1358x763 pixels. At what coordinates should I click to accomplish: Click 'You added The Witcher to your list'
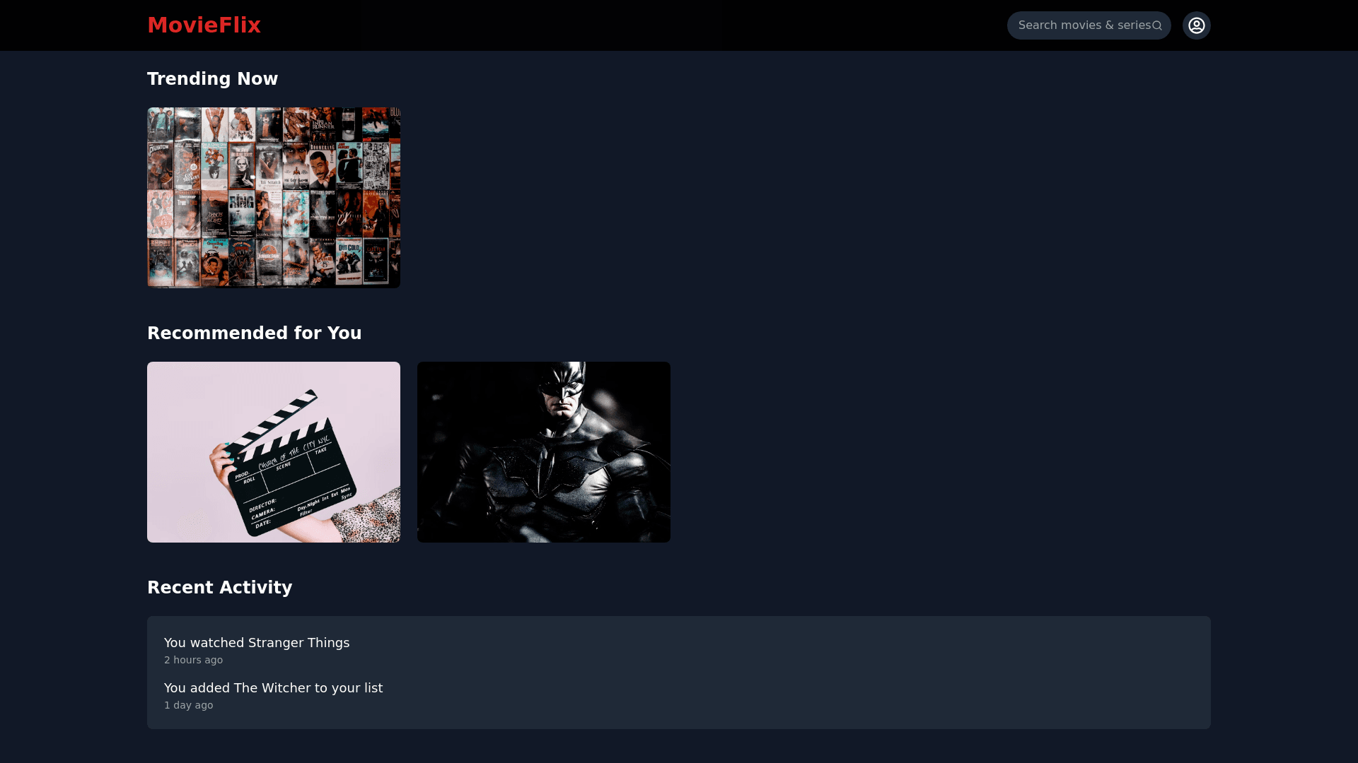tap(273, 688)
